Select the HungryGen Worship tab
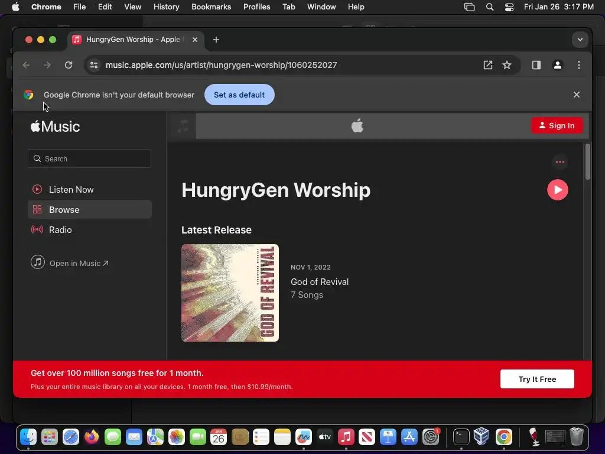This screenshot has height=454, width=605. (x=135, y=40)
